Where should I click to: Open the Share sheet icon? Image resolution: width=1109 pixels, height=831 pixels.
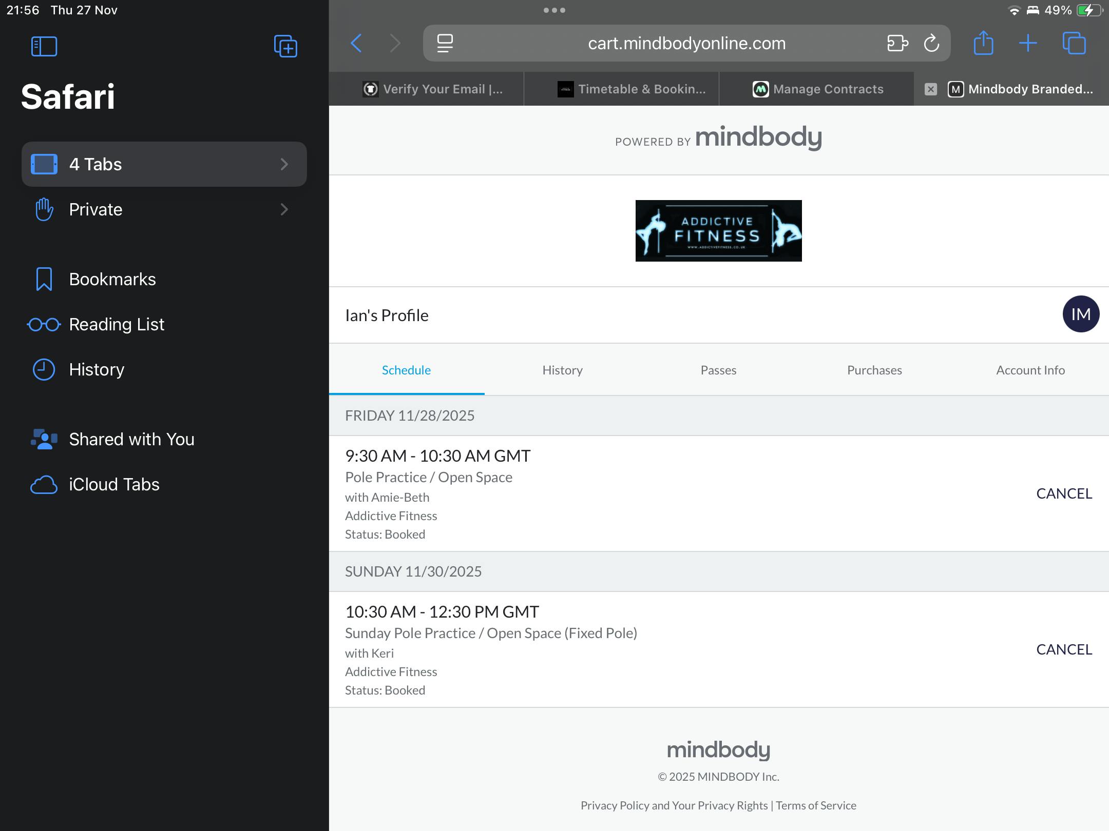983,44
